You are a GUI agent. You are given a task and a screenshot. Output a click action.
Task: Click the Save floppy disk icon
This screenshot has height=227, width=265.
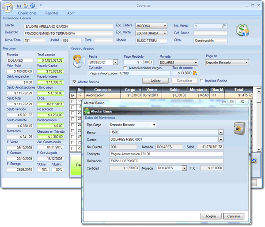(x=19, y=6)
